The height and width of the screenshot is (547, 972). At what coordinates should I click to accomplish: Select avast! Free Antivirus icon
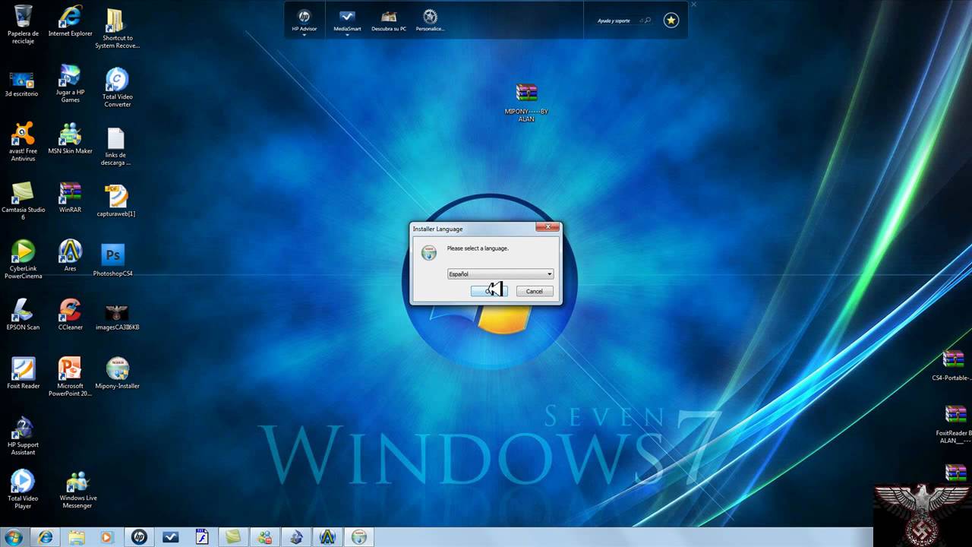pos(23,142)
